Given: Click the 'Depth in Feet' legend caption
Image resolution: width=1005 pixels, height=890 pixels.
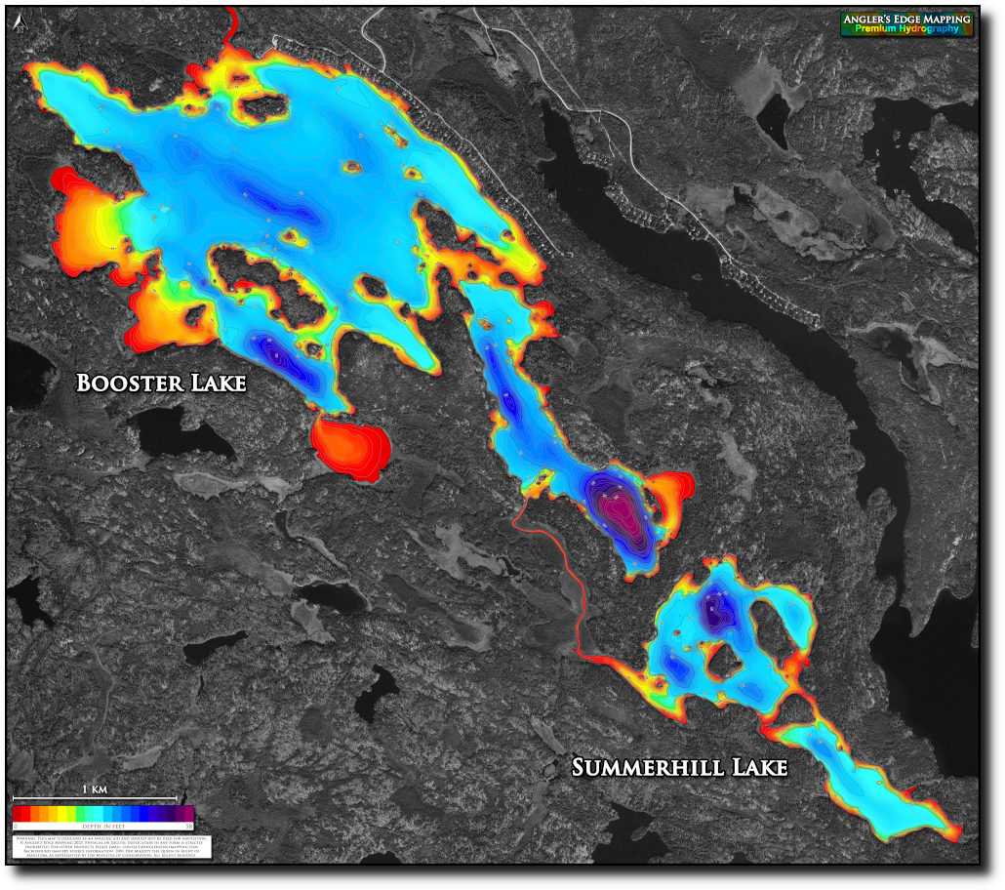Looking at the screenshot, I should coord(103,827).
